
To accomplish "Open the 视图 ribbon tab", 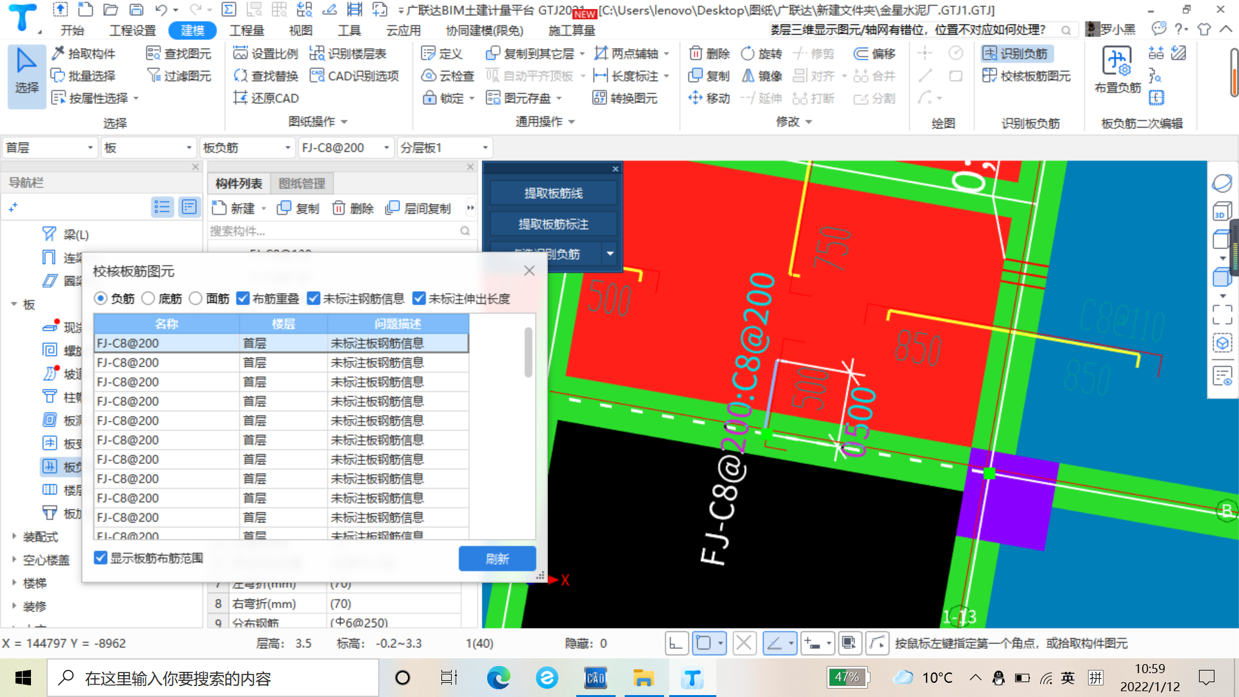I will pyautogui.click(x=300, y=30).
